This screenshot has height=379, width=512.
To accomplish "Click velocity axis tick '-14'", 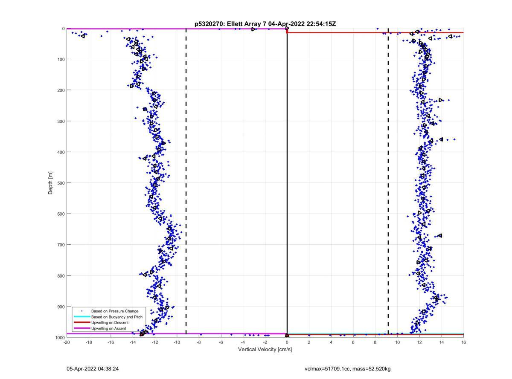I will point(133,342).
